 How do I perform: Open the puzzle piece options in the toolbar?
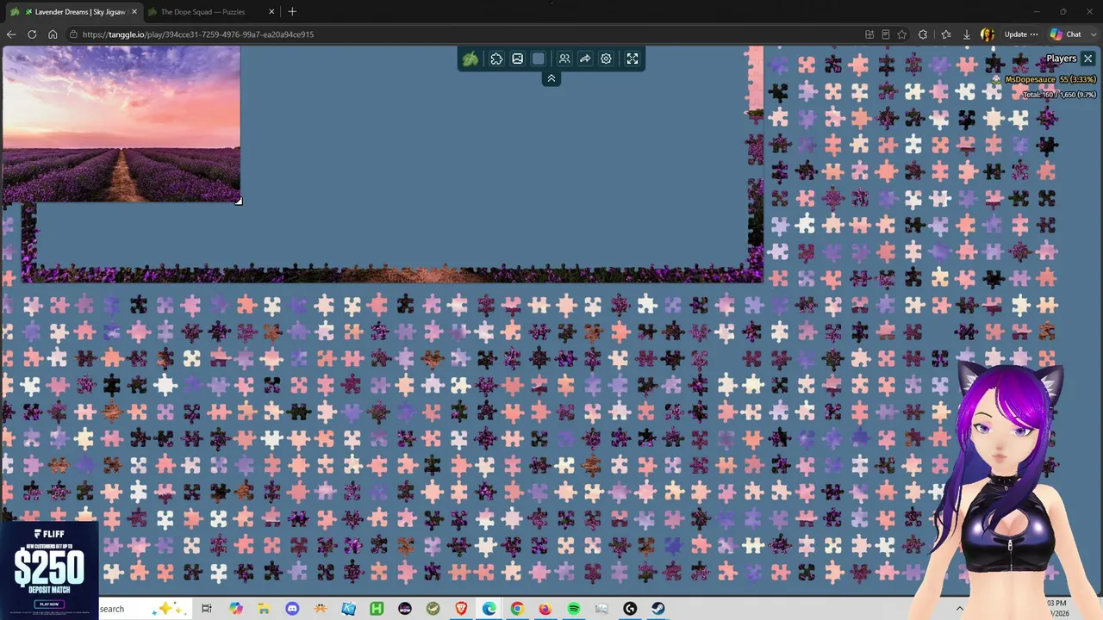(x=496, y=59)
